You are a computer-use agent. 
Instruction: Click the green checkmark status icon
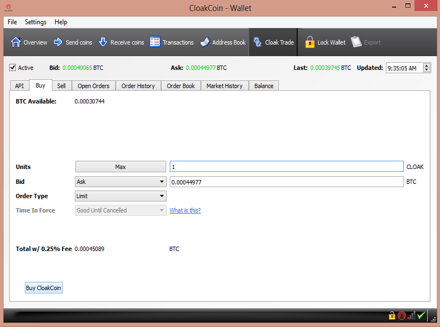pos(421,315)
